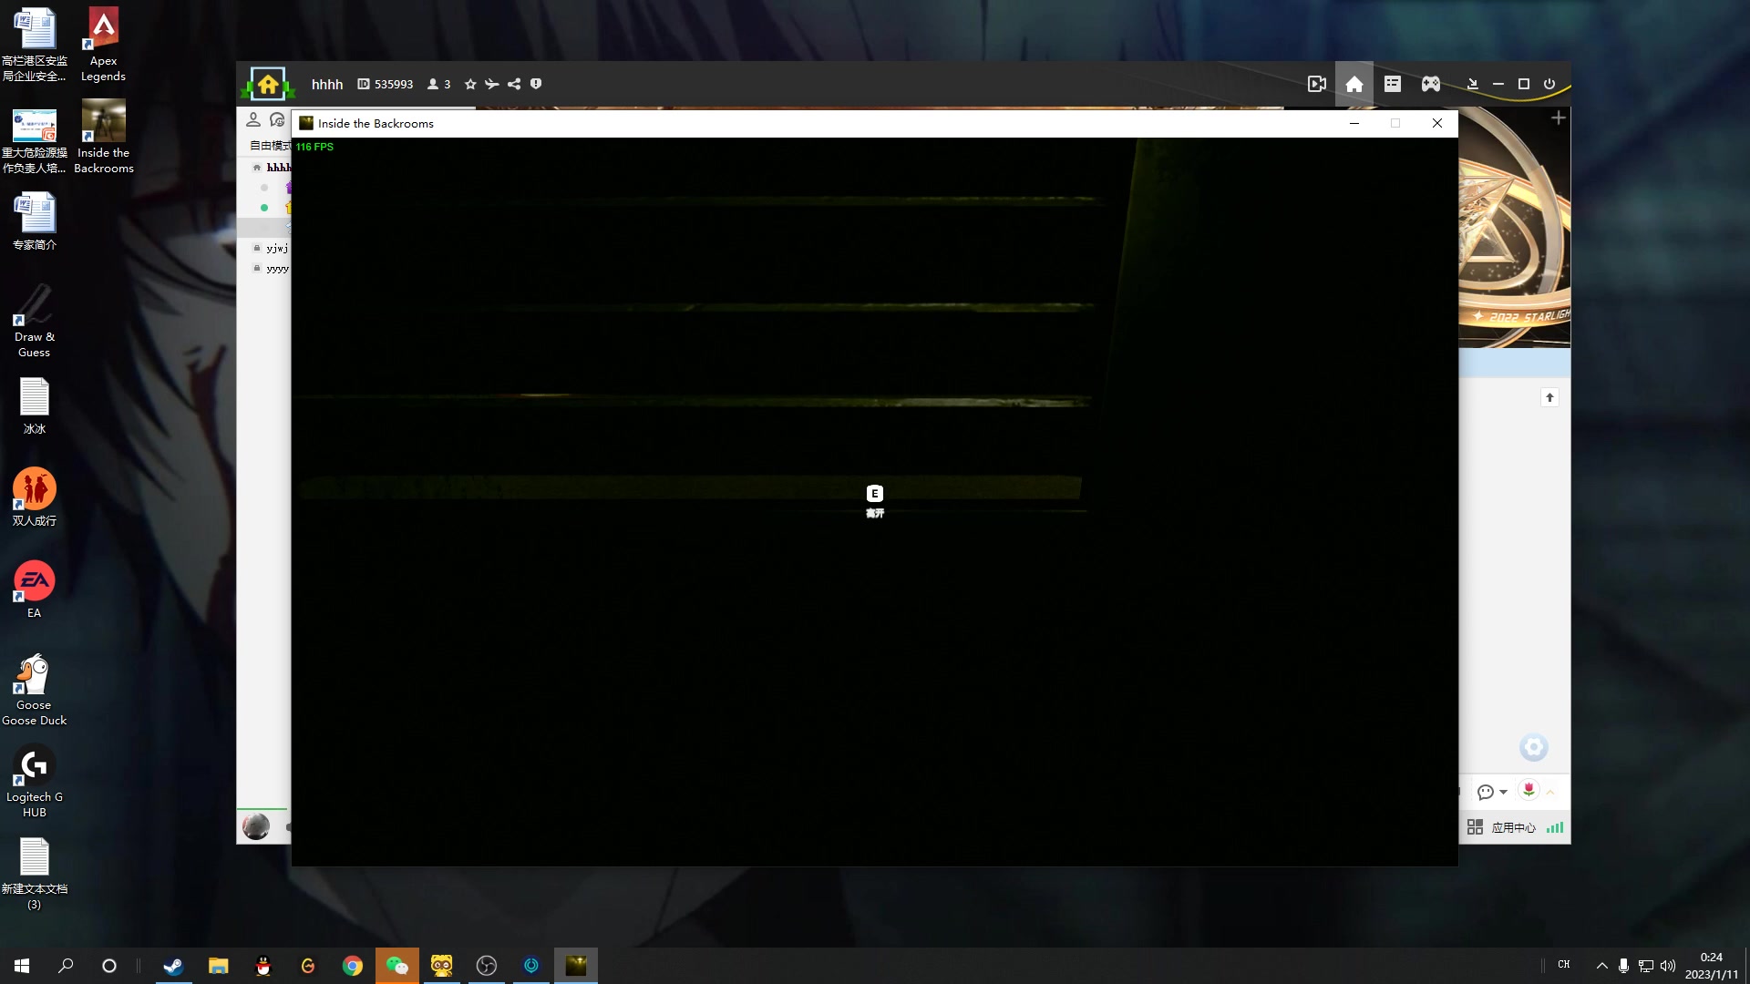This screenshot has height=984, width=1750.
Task: Select the yjwj locked channel
Action: click(276, 248)
